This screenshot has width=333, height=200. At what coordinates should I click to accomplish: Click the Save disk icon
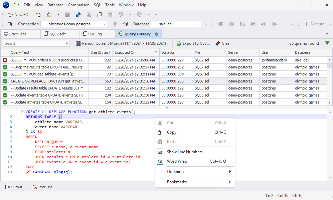point(67,15)
